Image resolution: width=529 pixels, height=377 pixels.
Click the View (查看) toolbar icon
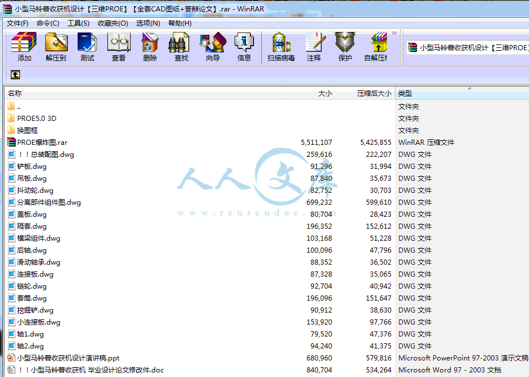coord(119,47)
